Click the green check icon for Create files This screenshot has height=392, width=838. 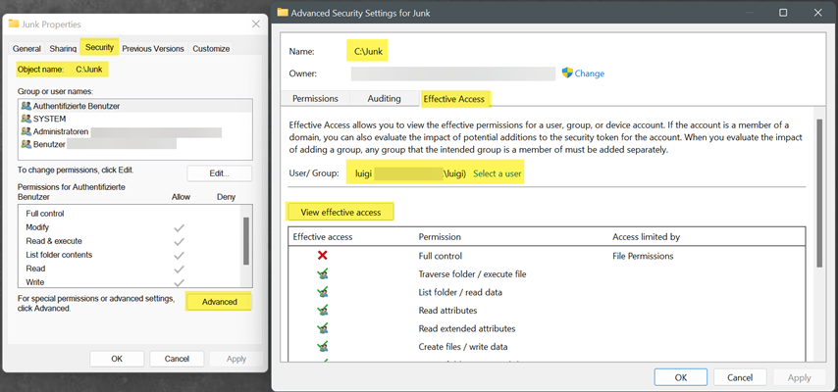(x=322, y=347)
